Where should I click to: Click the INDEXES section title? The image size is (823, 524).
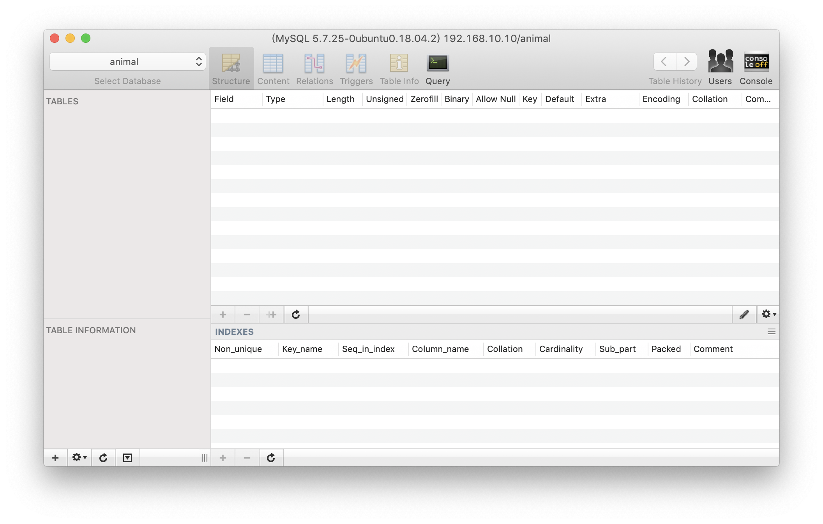tap(234, 332)
